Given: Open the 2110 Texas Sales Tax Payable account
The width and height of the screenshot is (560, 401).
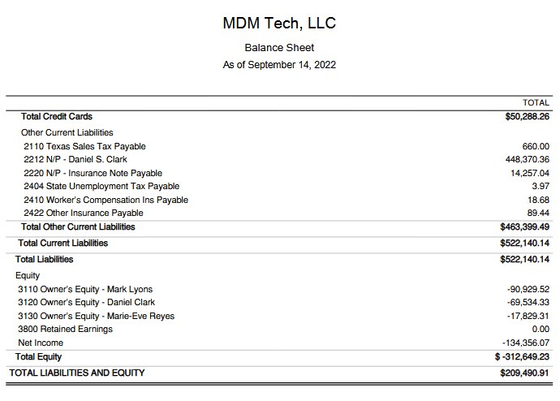Looking at the screenshot, I should 84,146.
